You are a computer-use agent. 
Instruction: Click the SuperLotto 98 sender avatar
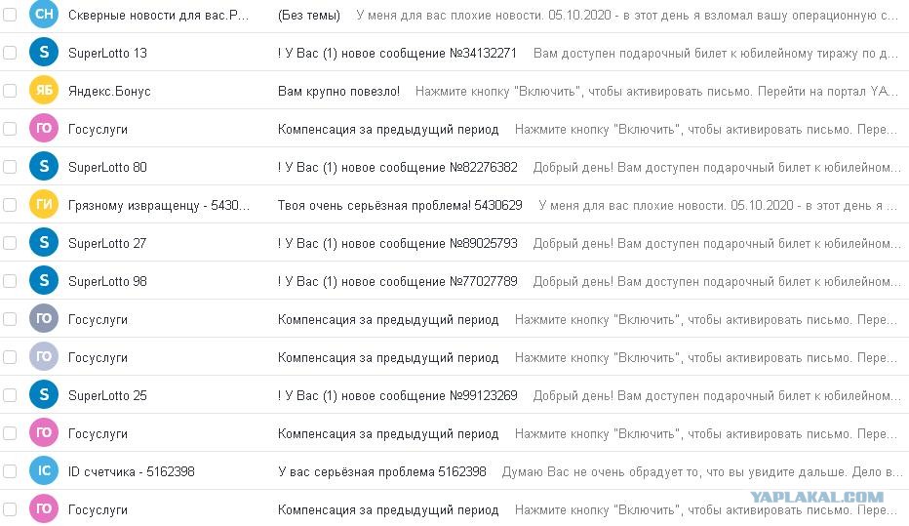click(44, 281)
